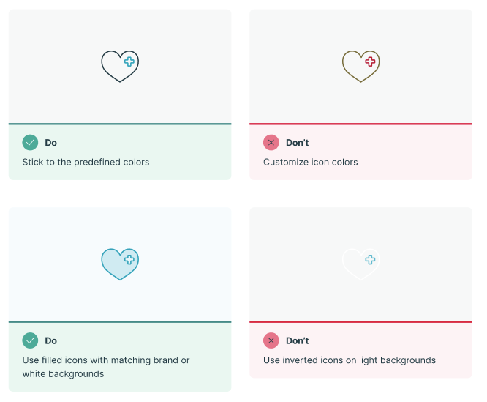The image size is (487, 402).
Task: Click the blue cross inside the filled heart
Action: (x=129, y=260)
